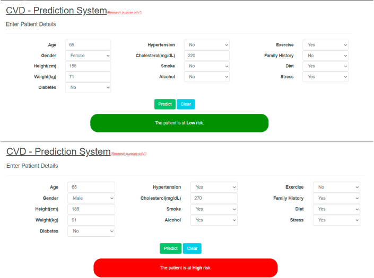The image size is (374, 278).
Task: Click Clear button above the red banner
Action: pyautogui.click(x=192, y=248)
